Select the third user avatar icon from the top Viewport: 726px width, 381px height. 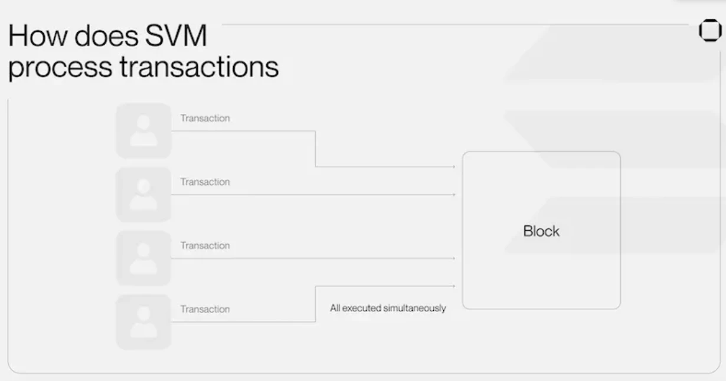[143, 258]
